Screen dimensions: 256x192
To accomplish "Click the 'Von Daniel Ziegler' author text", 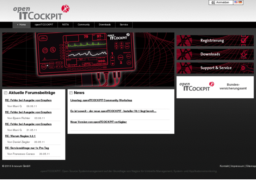I will [18, 142].
